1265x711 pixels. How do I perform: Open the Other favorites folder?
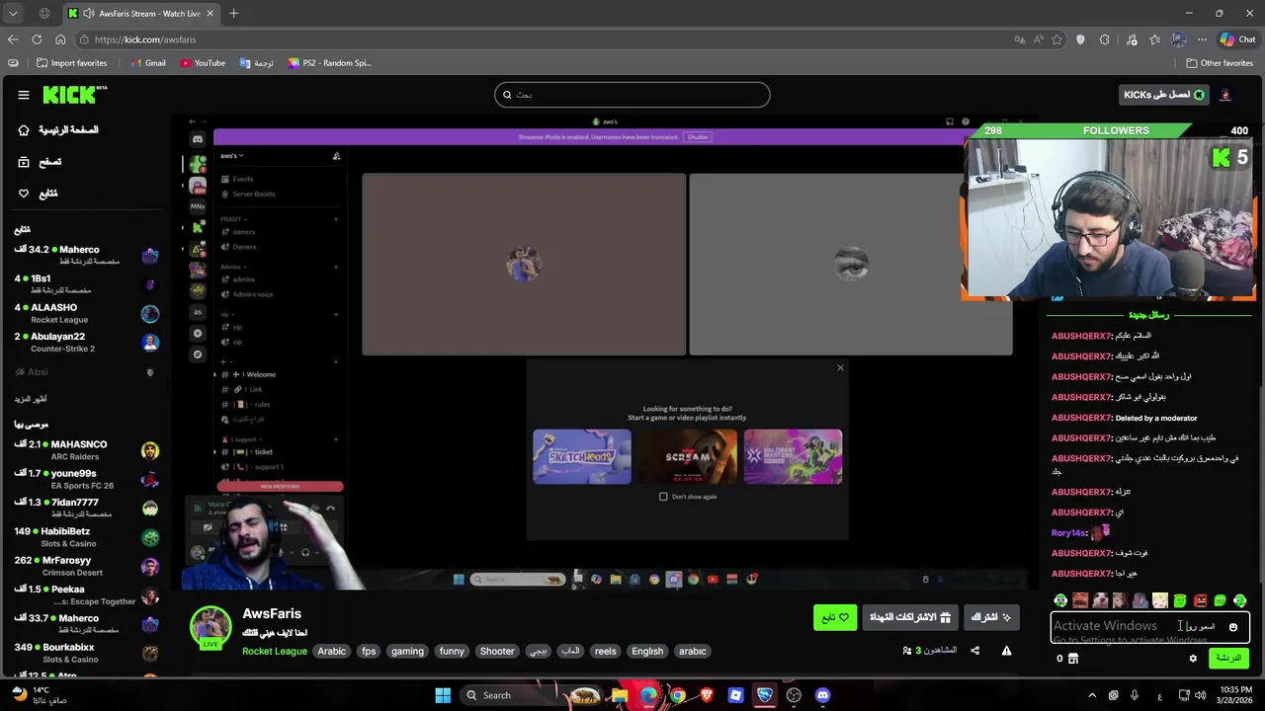[x=1220, y=63]
